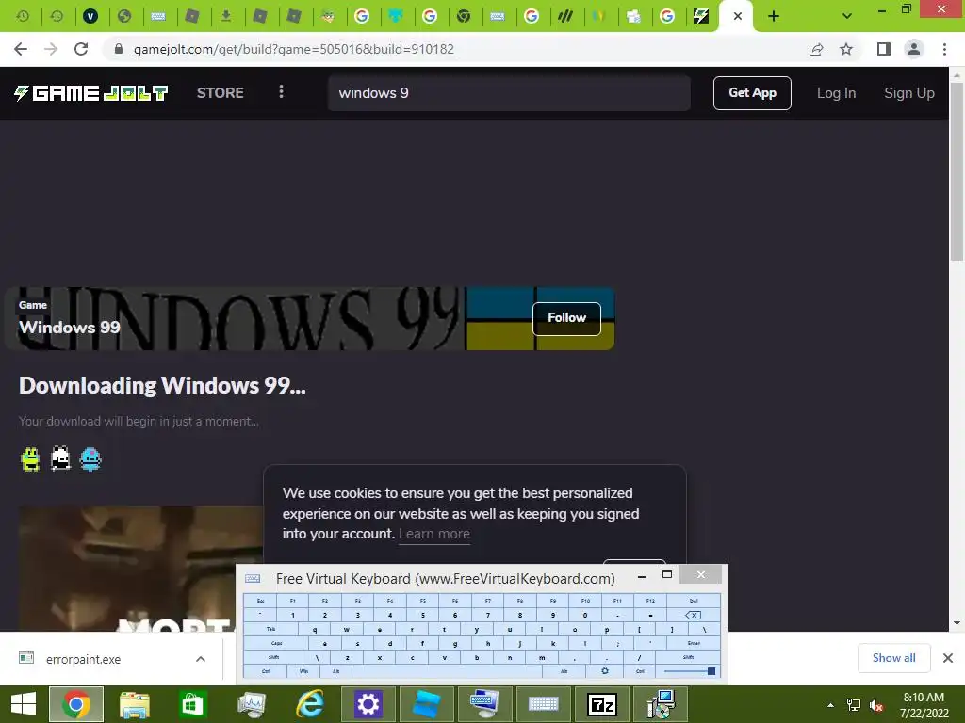Toggle Caps key on virtual keyboard
The height and width of the screenshot is (723, 965).
(276, 643)
